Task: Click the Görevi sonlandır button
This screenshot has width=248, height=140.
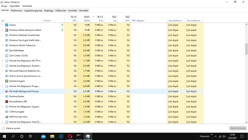Action: point(238,128)
